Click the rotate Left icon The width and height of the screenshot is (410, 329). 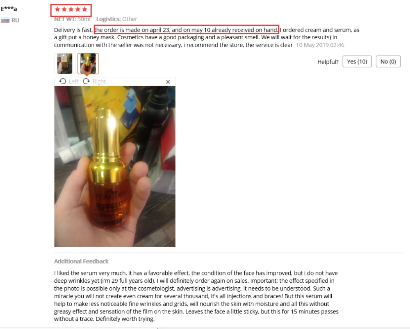[x=62, y=81]
